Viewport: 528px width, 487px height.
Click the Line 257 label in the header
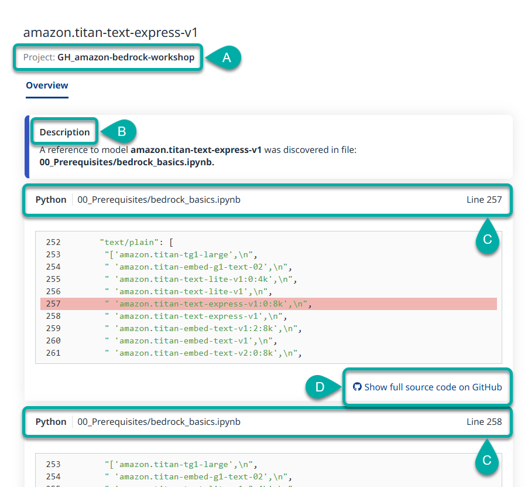484,200
